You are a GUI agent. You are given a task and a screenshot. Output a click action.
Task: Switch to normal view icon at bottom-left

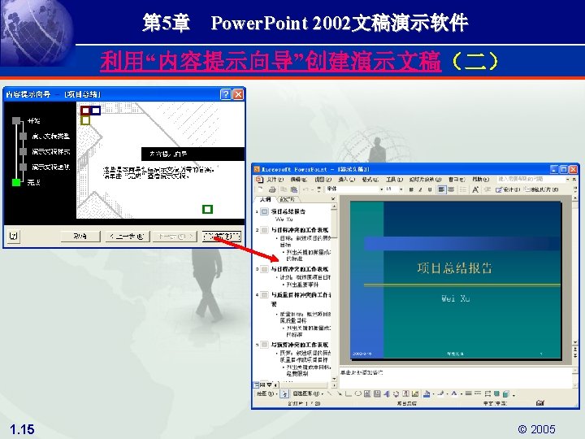coord(256,384)
